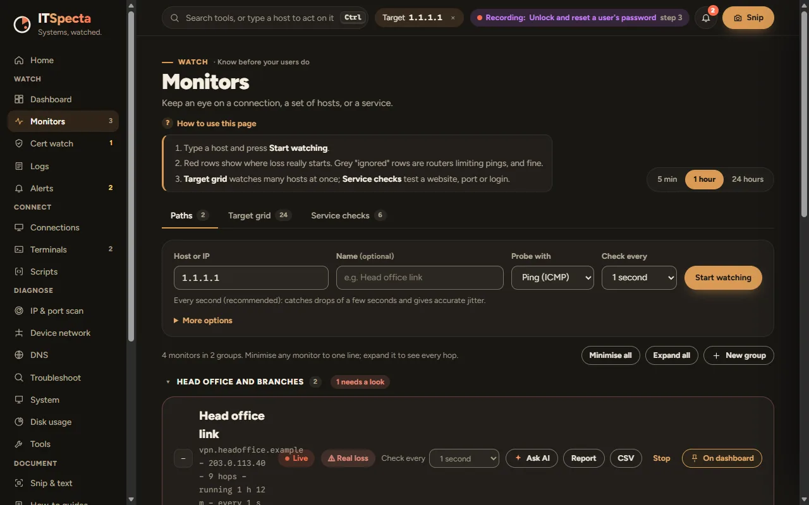The image size is (809, 505).
Task: Click in the optional Name field
Action: tap(420, 278)
